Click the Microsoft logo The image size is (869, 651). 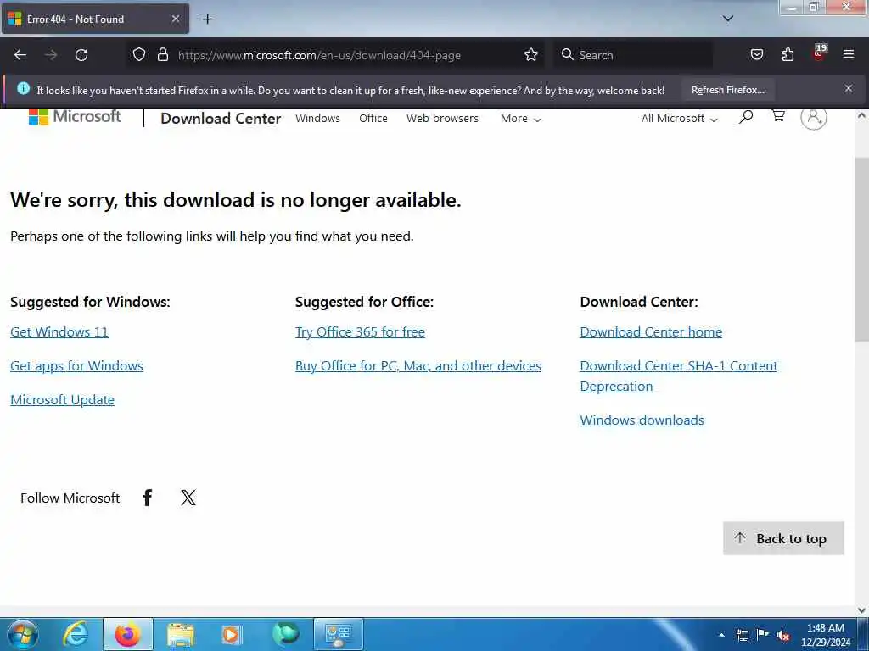pyautogui.click(x=75, y=116)
